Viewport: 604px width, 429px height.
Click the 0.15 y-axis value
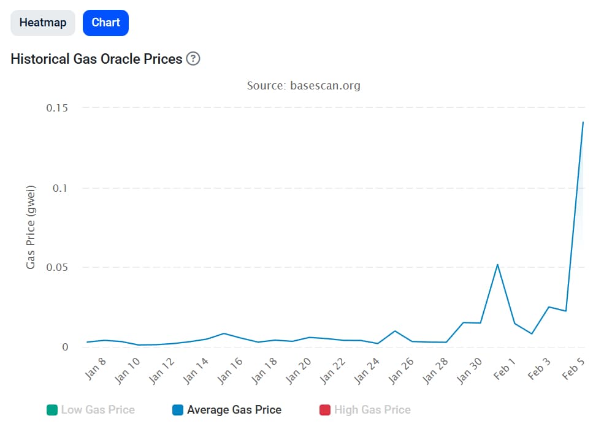(57, 108)
